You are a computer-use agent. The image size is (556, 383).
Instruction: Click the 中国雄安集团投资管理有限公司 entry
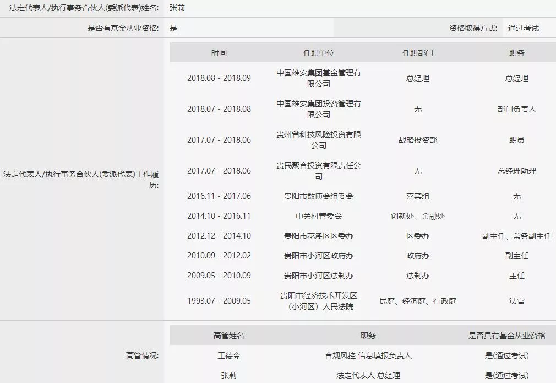pos(318,109)
